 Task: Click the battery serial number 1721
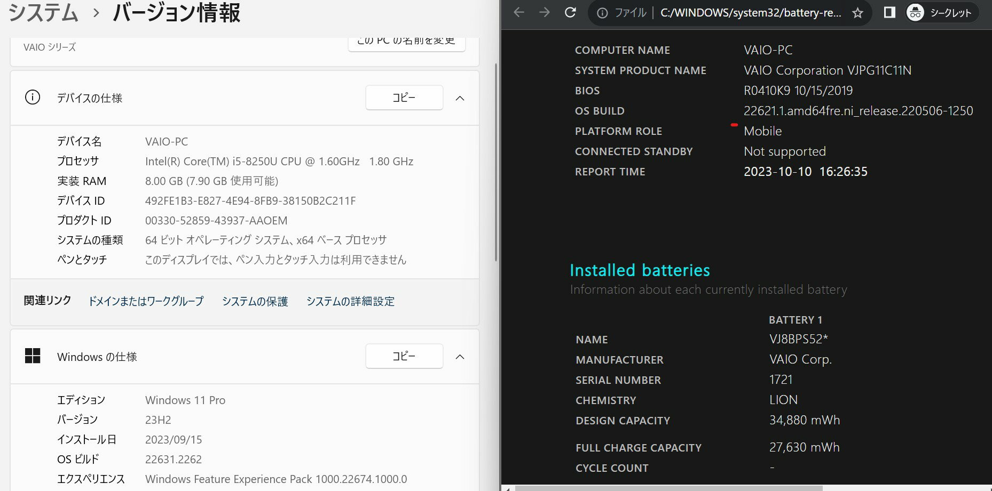pyautogui.click(x=781, y=380)
